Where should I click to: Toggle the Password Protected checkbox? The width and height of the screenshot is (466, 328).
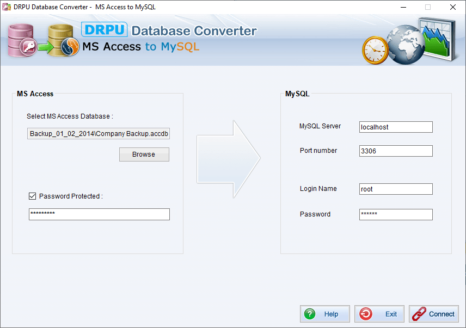tap(33, 196)
